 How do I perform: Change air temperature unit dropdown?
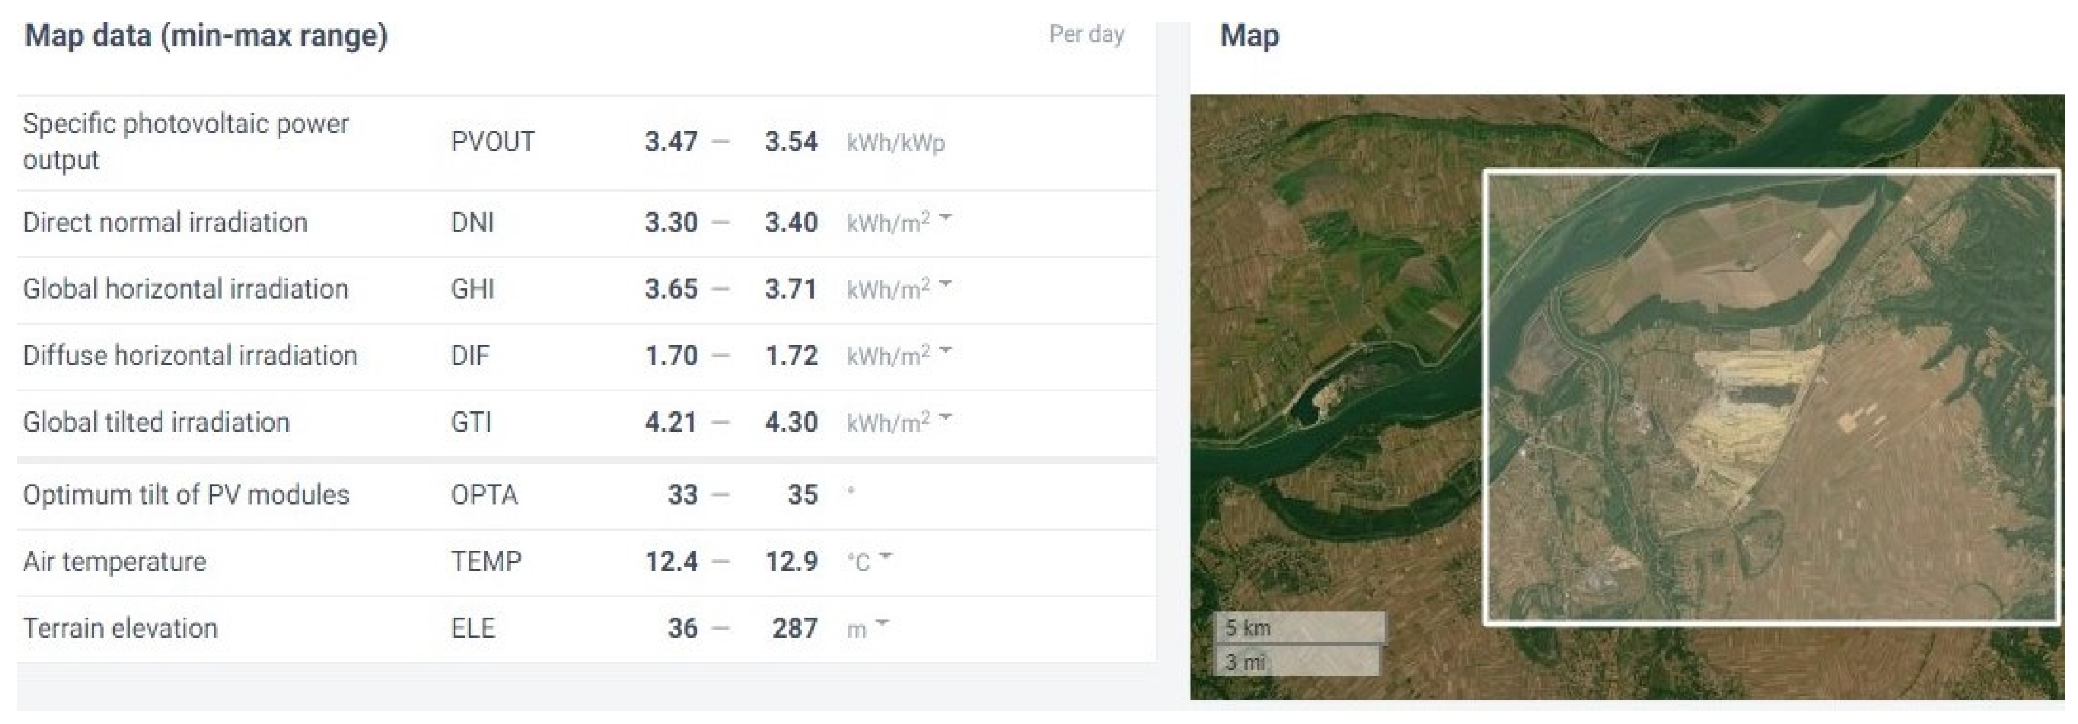(x=885, y=557)
